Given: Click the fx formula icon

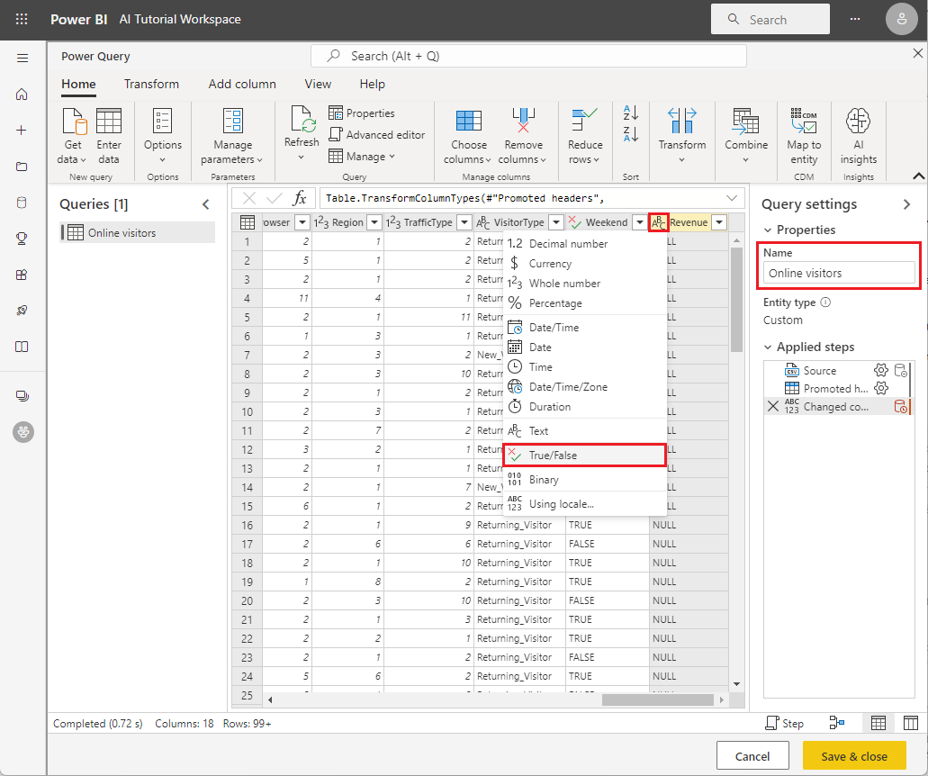Looking at the screenshot, I should coord(300,198).
